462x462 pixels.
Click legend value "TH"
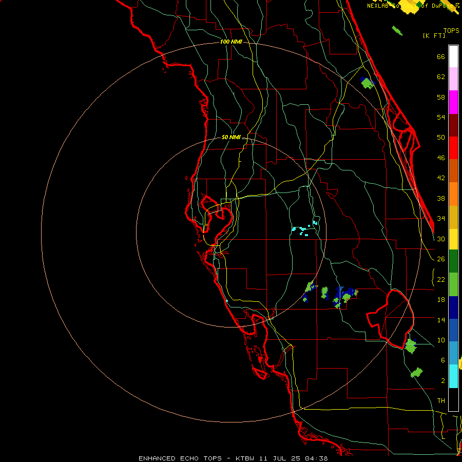coord(441,401)
